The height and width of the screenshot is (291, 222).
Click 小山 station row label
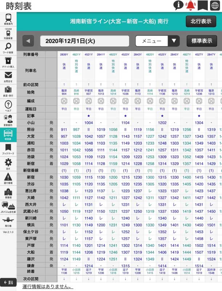click(x=31, y=123)
